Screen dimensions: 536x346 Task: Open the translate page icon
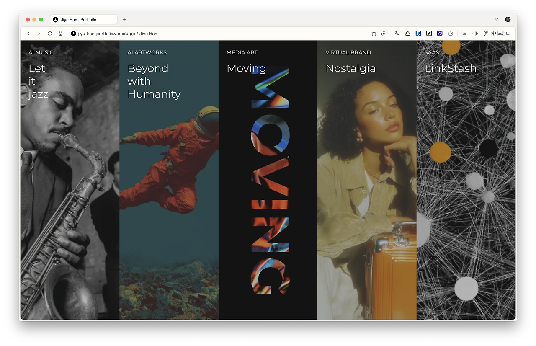(397, 34)
